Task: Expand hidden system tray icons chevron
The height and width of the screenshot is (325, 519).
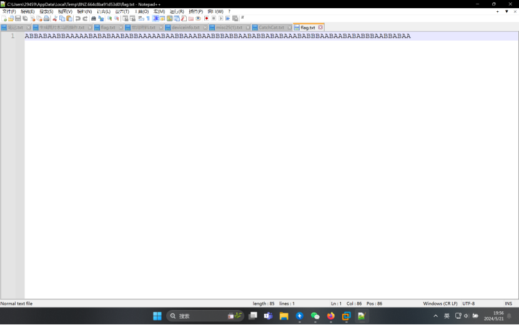Action: [x=435, y=316]
